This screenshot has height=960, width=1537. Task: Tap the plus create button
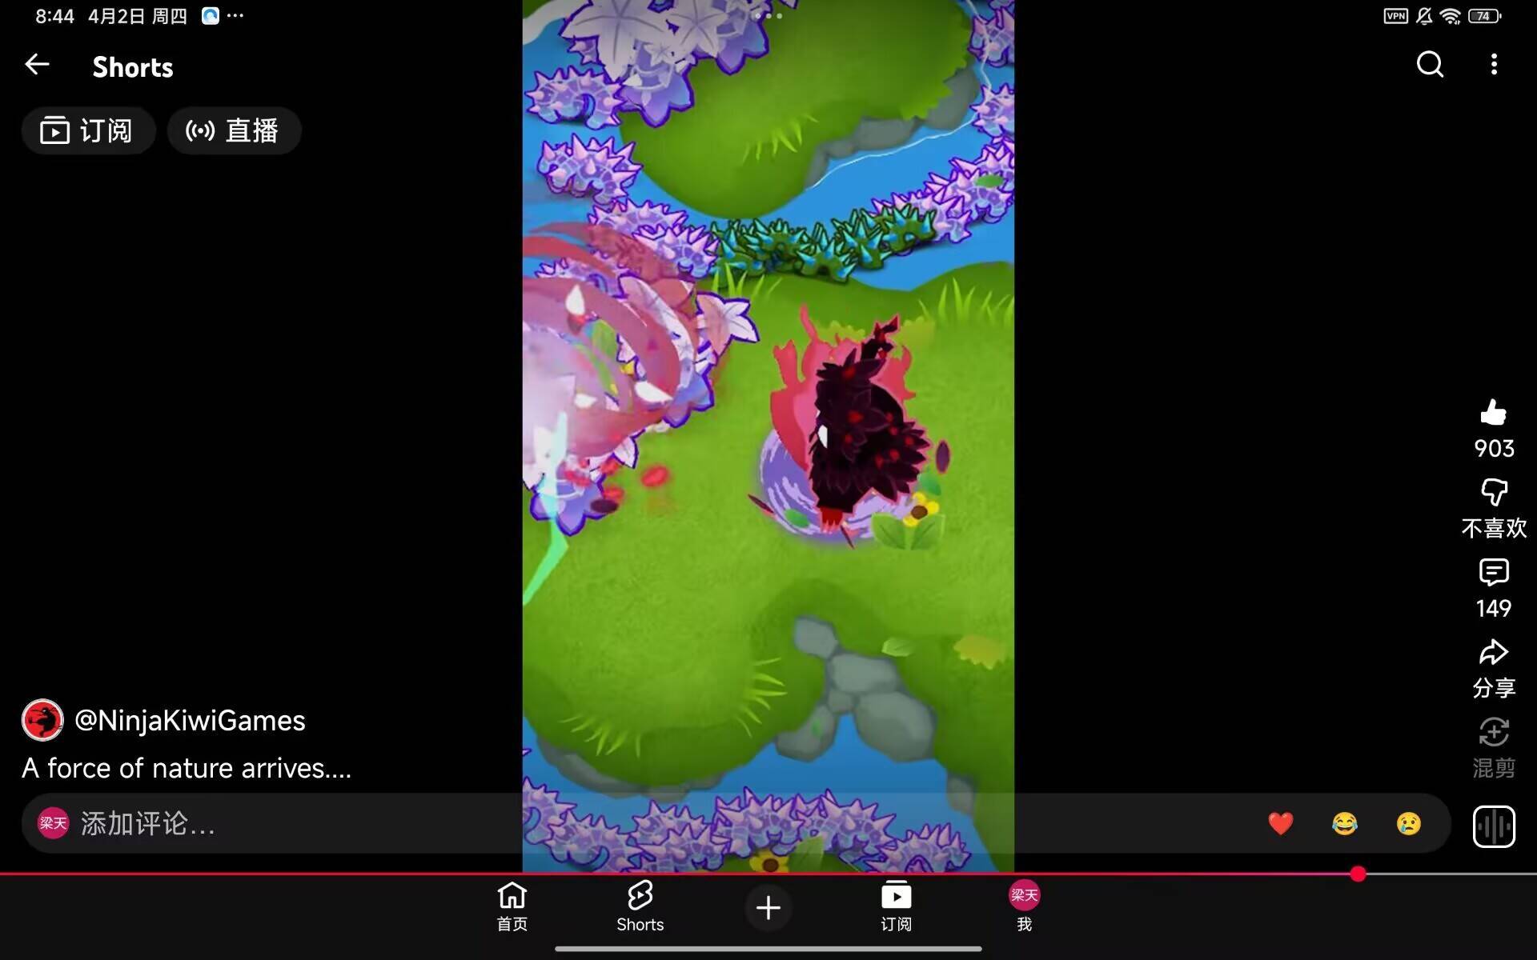(x=768, y=907)
